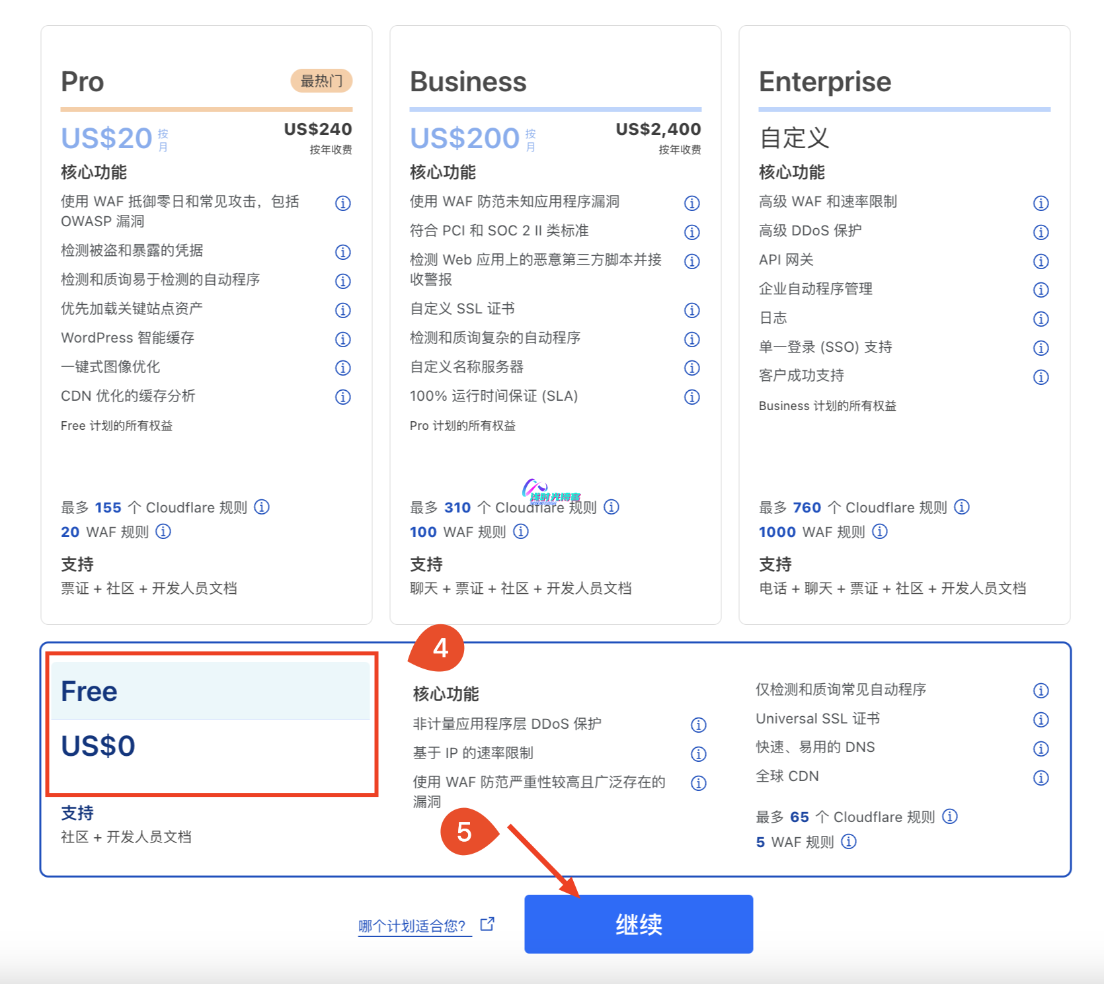Click the 继续 button
Image resolution: width=1104 pixels, height=984 pixels.
[x=638, y=925]
